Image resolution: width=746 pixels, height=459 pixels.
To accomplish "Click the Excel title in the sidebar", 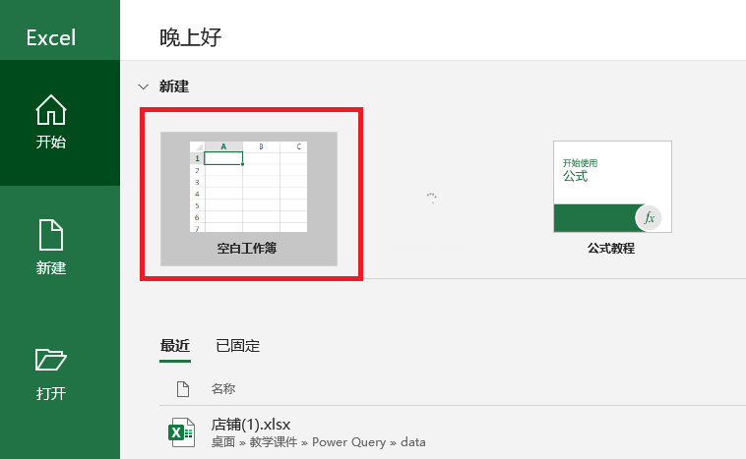I will point(51,38).
